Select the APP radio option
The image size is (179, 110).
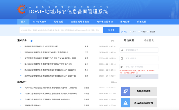[x=130, y=32]
